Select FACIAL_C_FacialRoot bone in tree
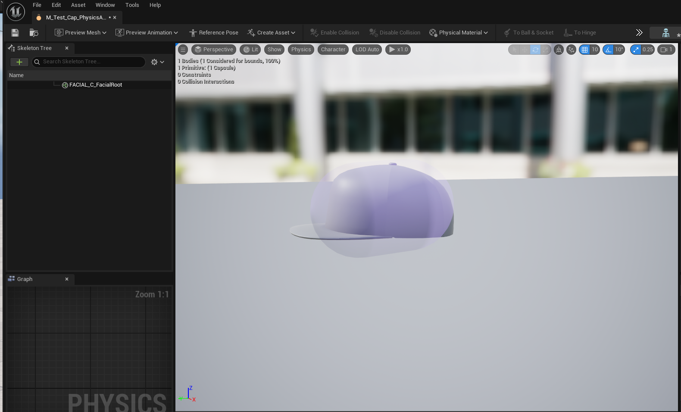 tap(95, 85)
